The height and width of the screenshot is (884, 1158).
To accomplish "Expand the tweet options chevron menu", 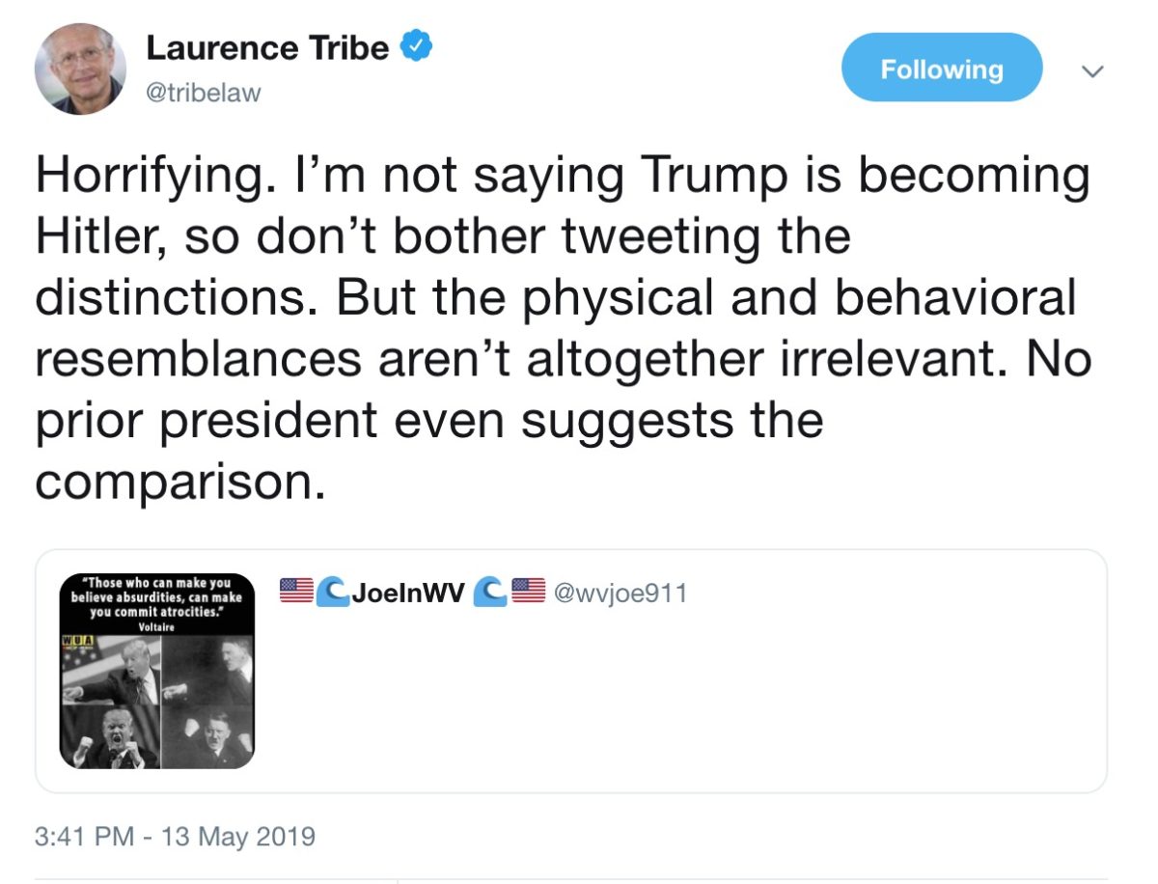I will 1092,71.
